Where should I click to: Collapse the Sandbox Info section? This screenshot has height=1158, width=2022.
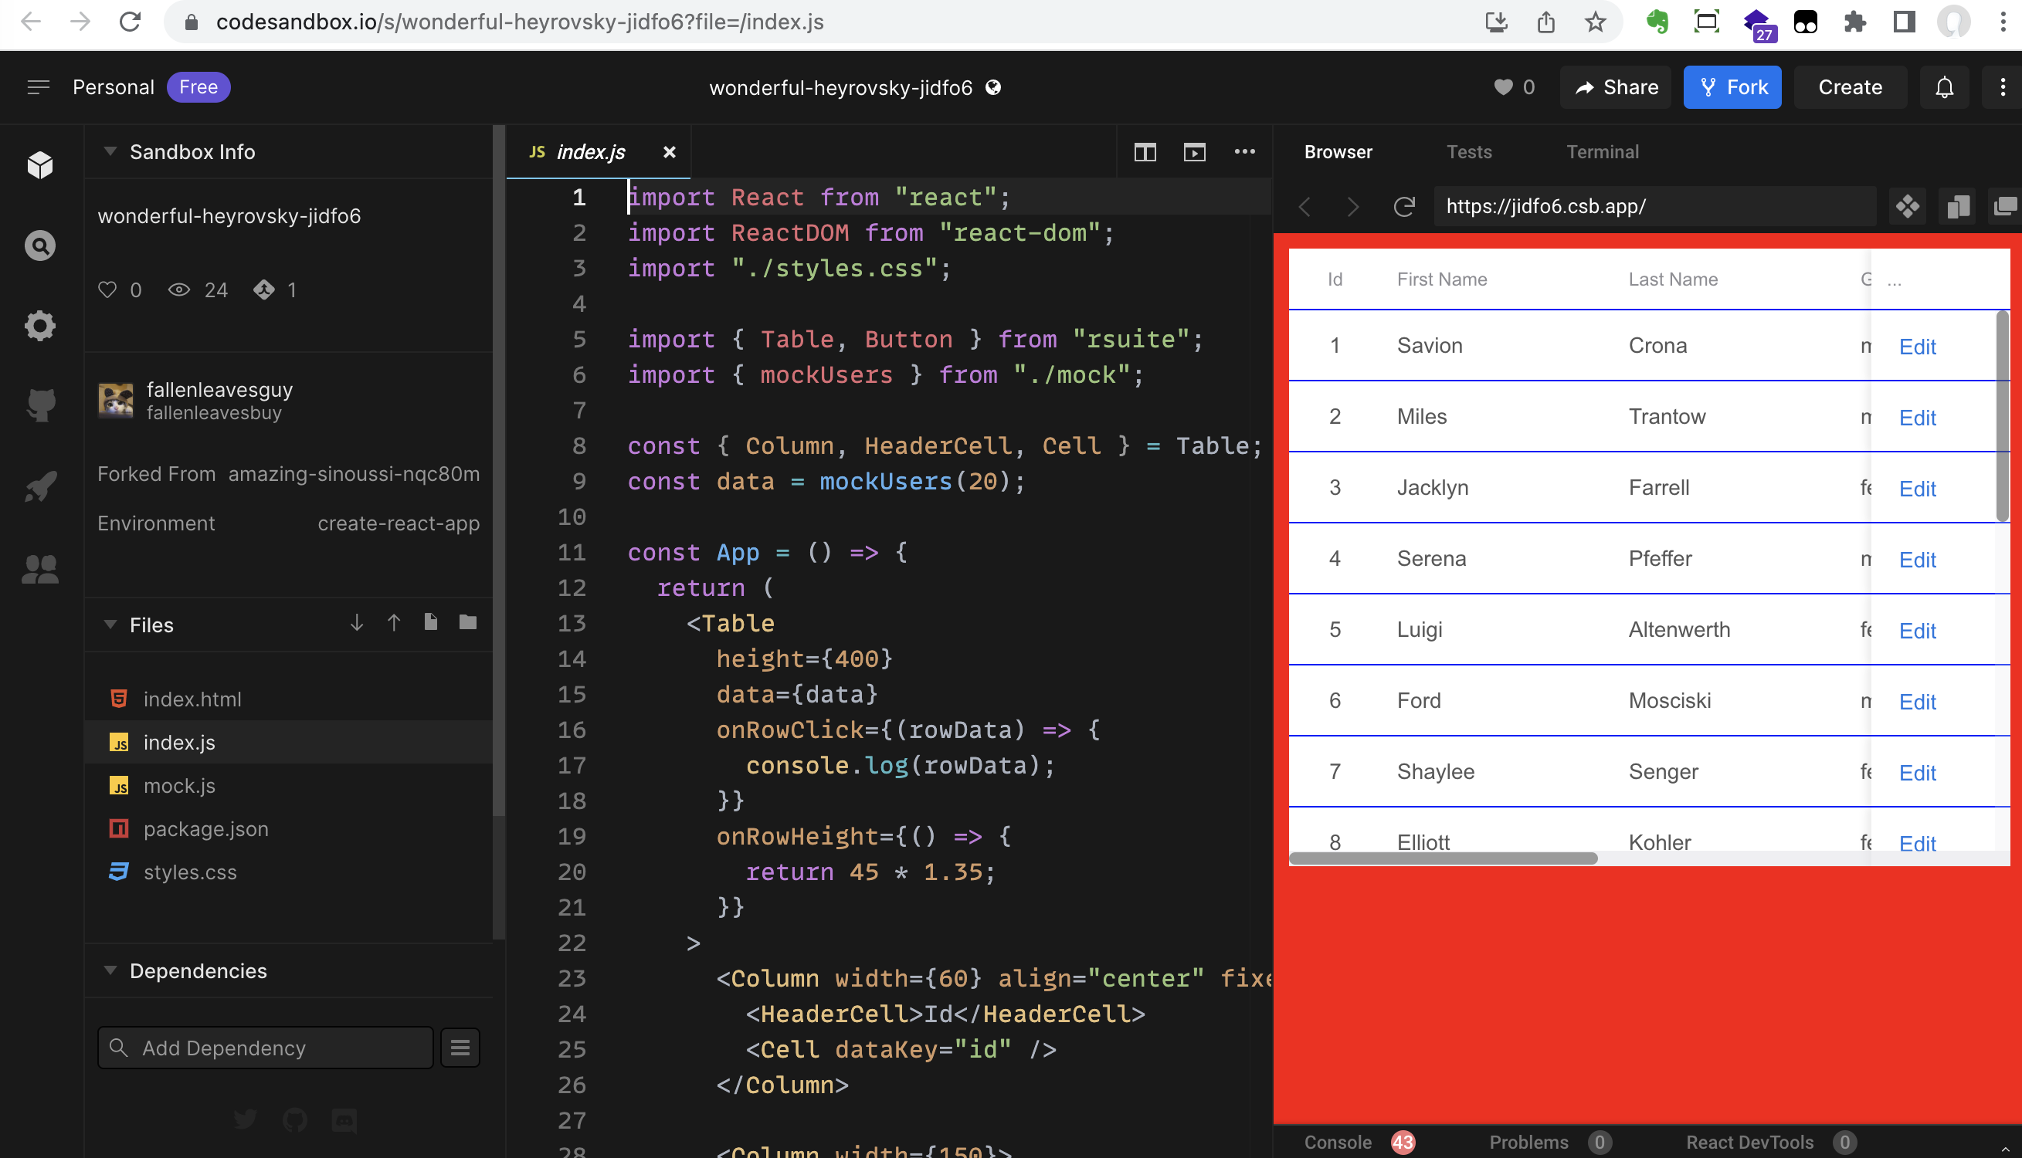click(110, 151)
